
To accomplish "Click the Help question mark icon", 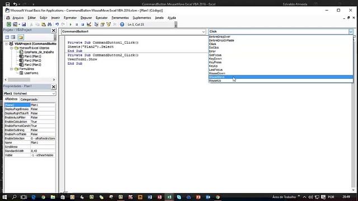I will click(122, 25).
